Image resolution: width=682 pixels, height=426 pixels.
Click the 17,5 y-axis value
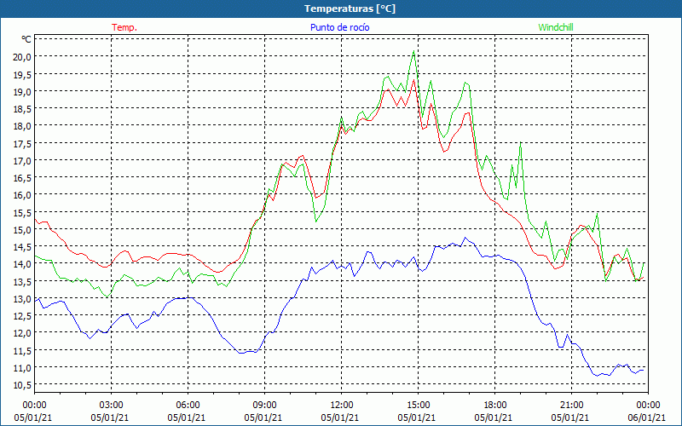point(23,143)
